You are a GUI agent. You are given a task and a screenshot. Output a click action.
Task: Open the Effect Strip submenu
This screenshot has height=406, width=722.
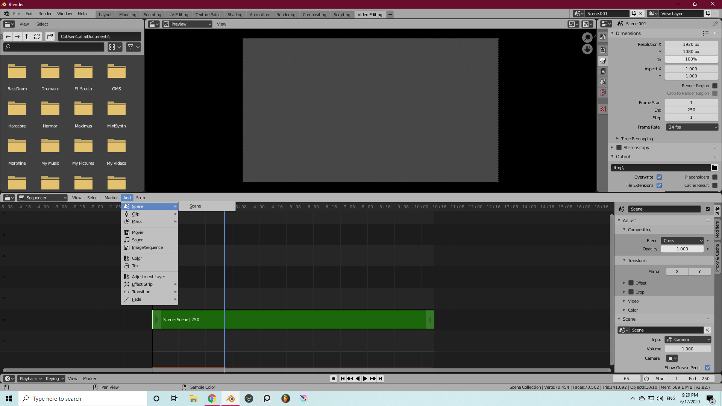(x=149, y=284)
